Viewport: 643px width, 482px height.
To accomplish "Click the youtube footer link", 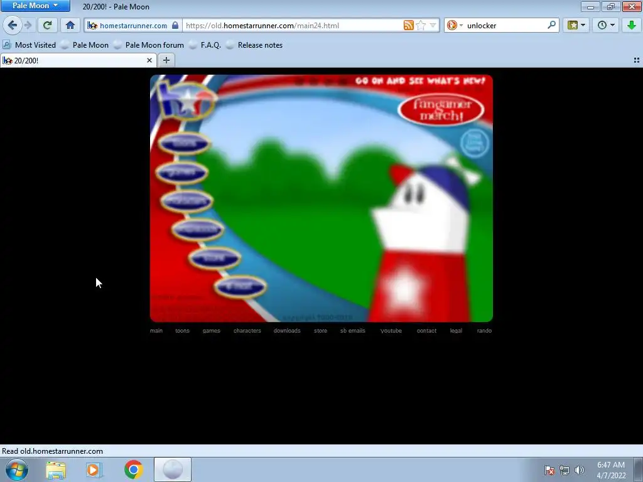I will (391, 331).
